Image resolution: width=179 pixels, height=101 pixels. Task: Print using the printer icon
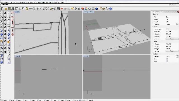(13, 9)
